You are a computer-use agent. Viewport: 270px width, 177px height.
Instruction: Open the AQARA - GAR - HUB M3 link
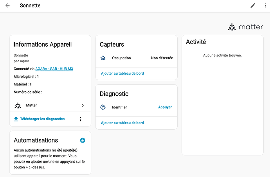coord(54,69)
